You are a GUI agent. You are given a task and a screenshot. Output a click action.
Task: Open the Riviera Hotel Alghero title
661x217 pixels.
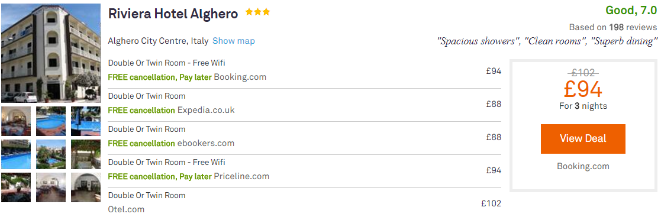click(173, 14)
